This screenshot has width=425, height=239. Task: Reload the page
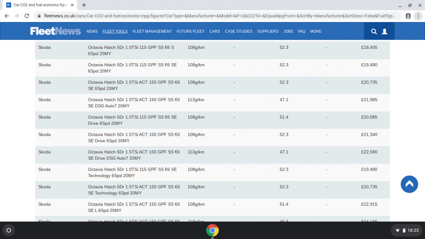pyautogui.click(x=26, y=16)
